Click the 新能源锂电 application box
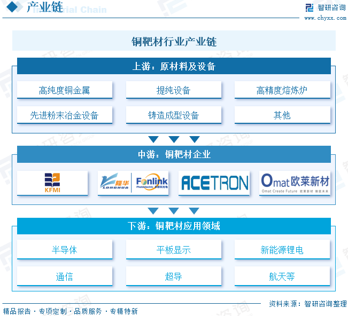 282,249
